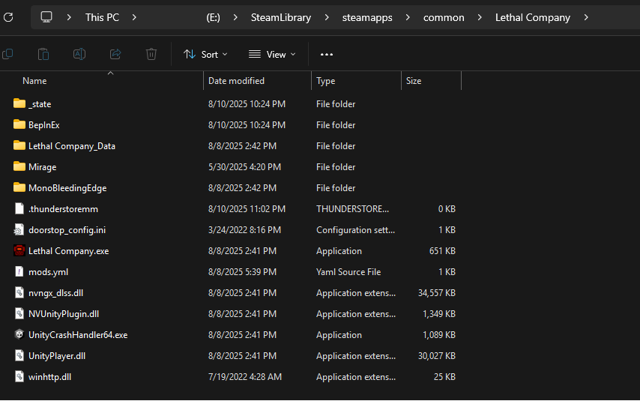The height and width of the screenshot is (401, 640).
Task: Select the MonoBleedingEdge folder icon
Action: click(x=19, y=187)
